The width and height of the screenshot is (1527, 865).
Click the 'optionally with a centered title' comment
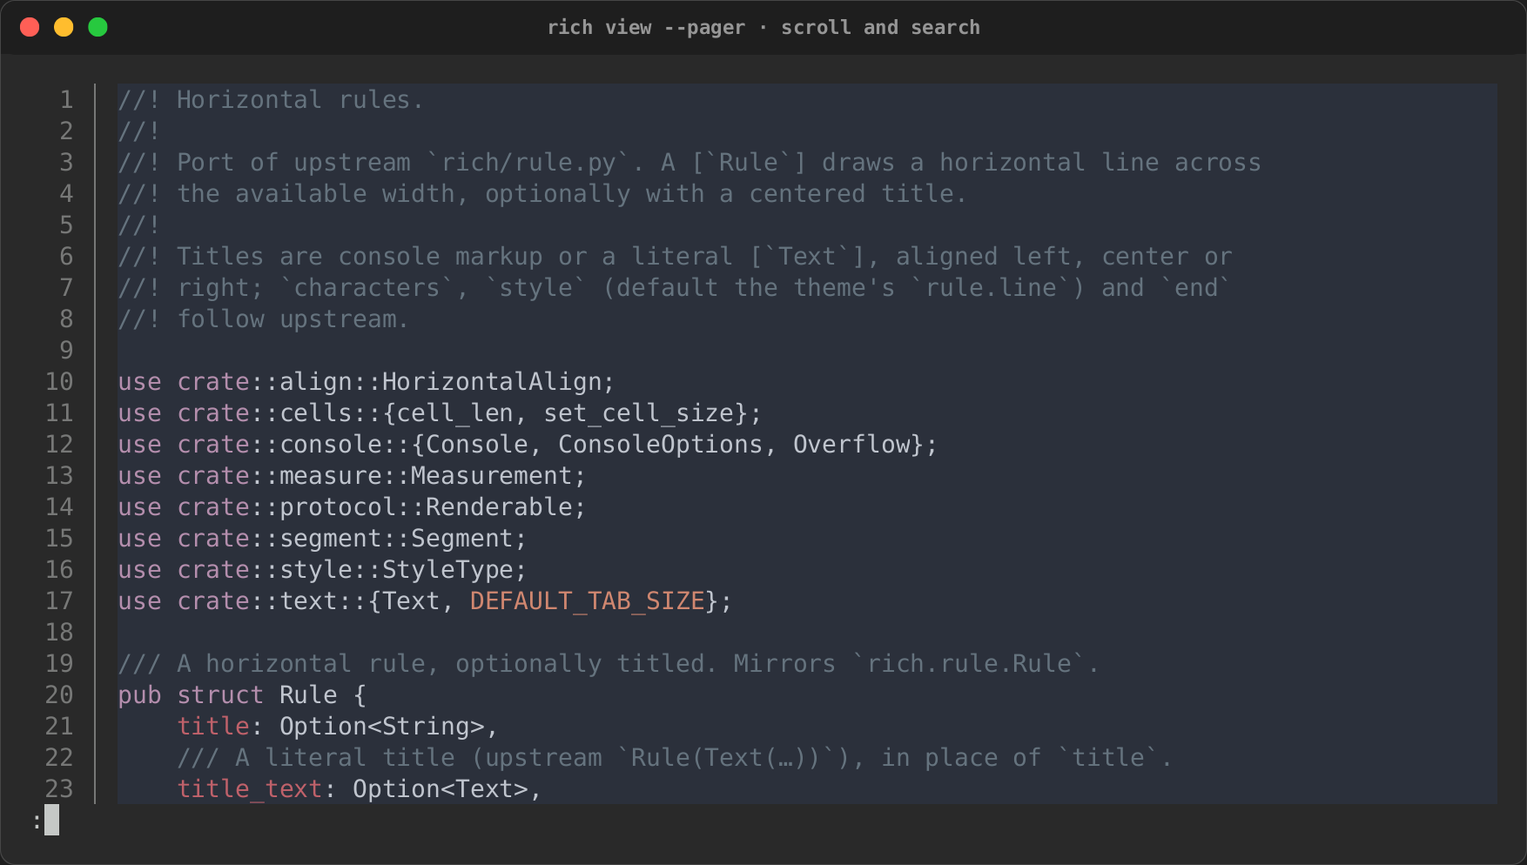(x=725, y=194)
